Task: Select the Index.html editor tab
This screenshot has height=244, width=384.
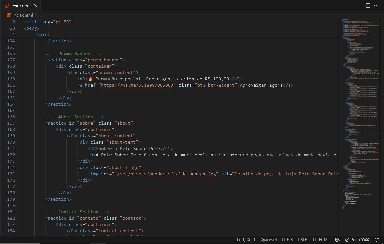Action: click(21, 6)
